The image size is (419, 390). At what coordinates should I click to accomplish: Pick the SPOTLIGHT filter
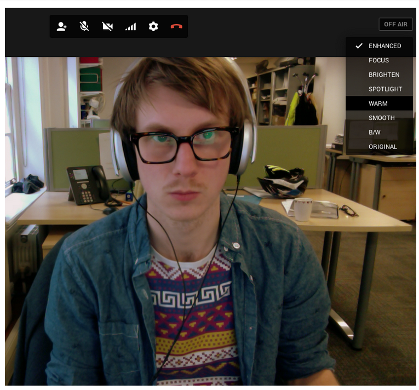(379, 89)
